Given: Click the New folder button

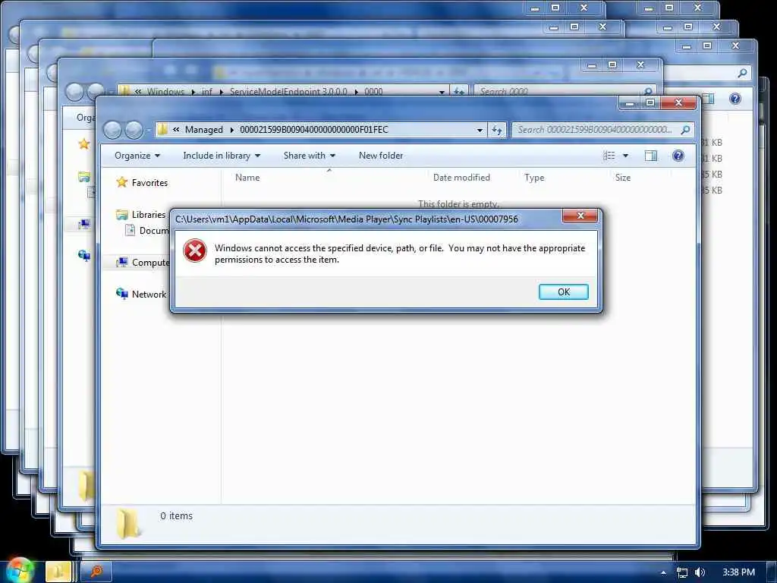Looking at the screenshot, I should [x=381, y=156].
